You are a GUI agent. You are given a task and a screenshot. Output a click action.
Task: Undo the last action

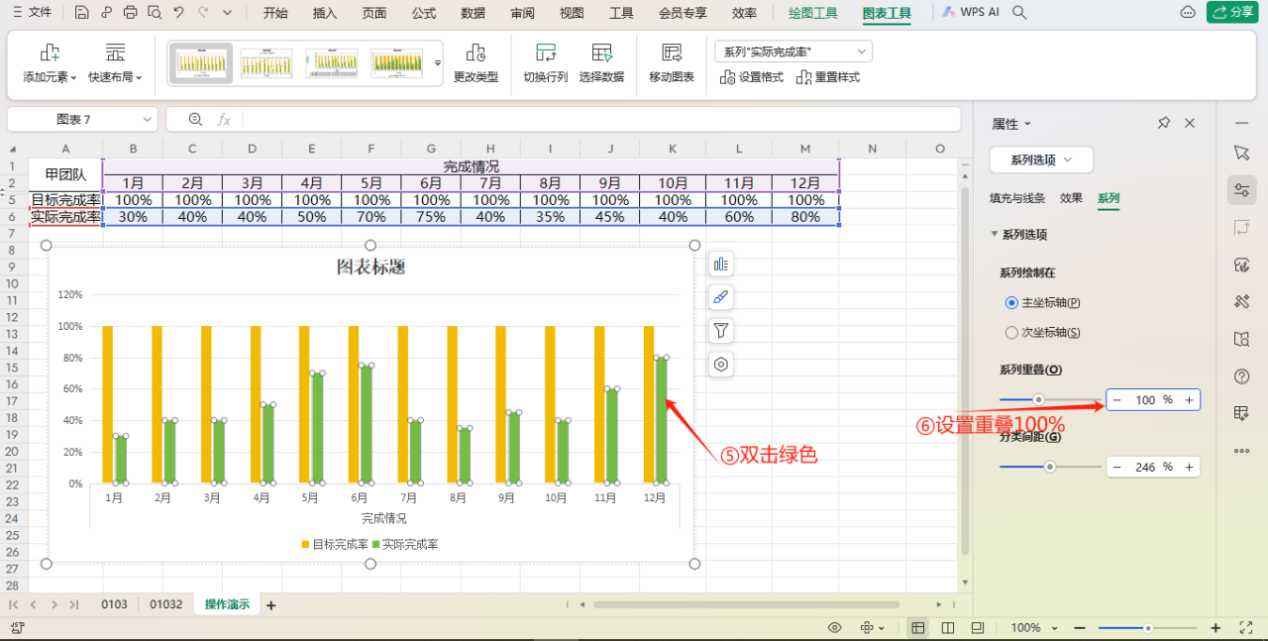(x=178, y=13)
